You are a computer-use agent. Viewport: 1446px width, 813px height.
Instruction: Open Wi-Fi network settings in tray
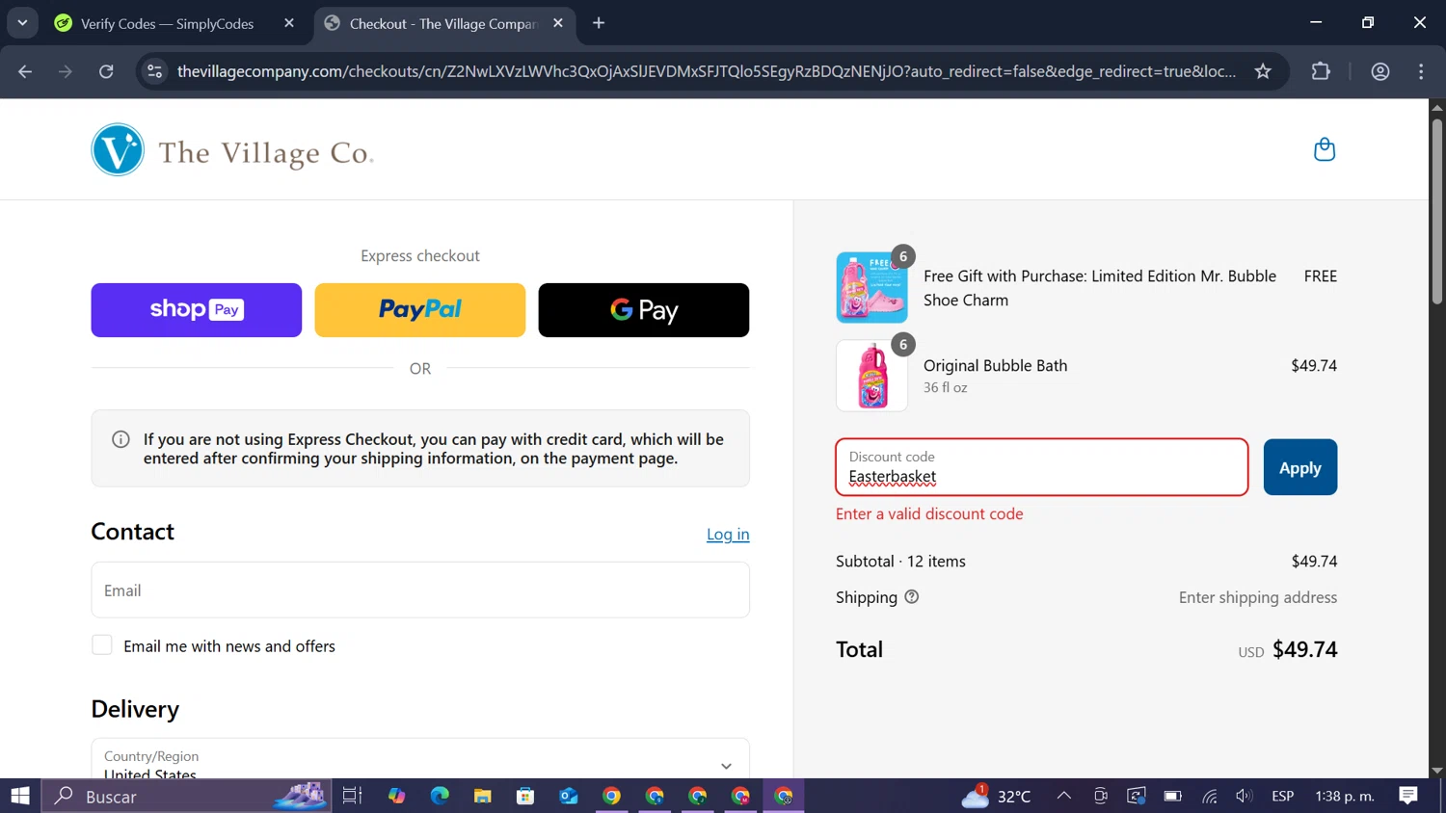pos(1209,796)
